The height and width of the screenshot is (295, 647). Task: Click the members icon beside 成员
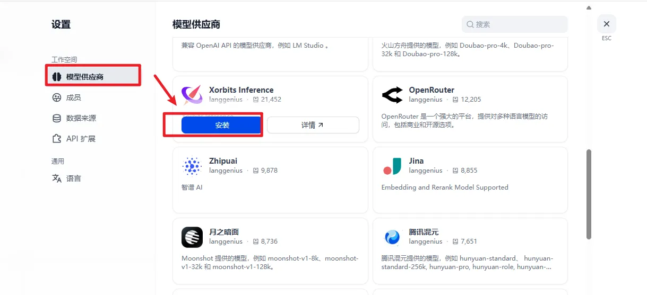coord(57,97)
